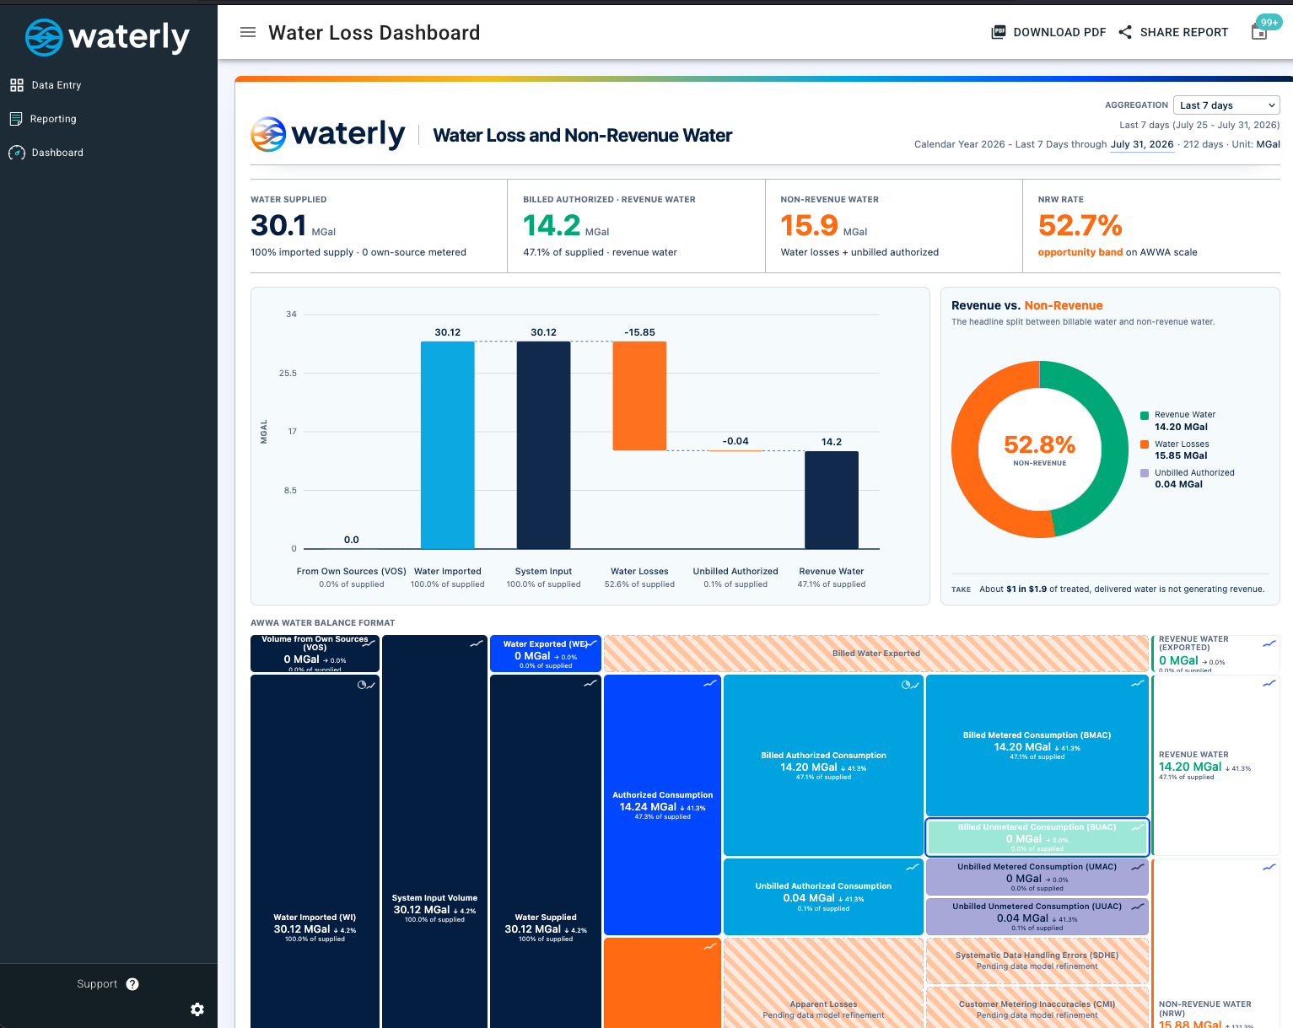Click the light blue Water Imported bar

click(x=448, y=445)
